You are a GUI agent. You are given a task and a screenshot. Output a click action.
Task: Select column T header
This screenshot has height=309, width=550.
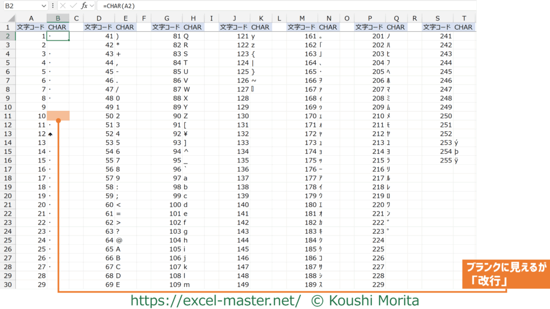(x=464, y=18)
